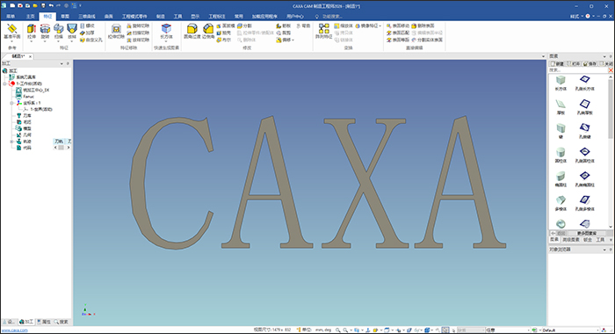Screen dimensions: 615x334
Task: Click the 长方体 box quick shape icon
Action: [166, 29]
